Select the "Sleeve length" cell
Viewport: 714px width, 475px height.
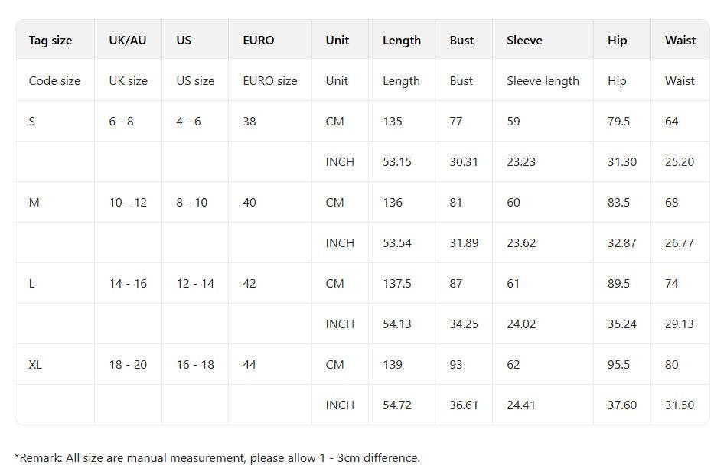pos(543,81)
